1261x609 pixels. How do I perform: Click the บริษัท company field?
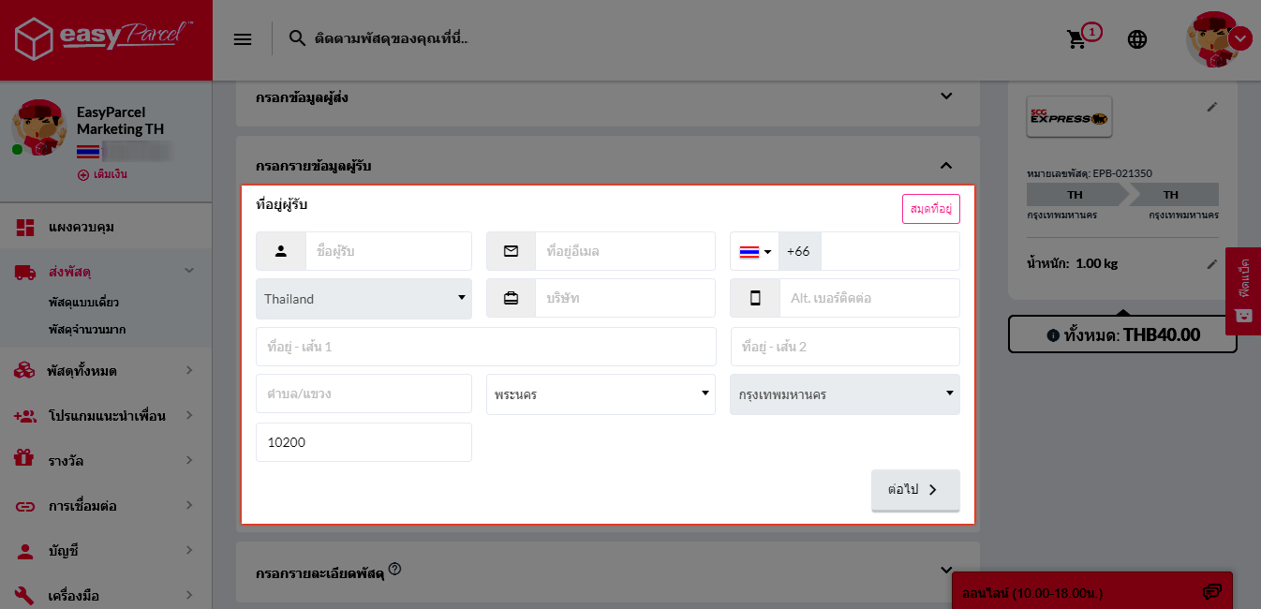coord(625,298)
